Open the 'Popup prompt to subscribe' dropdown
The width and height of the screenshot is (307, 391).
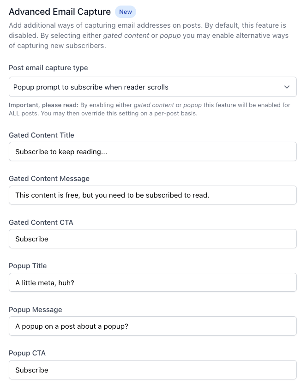[153, 87]
